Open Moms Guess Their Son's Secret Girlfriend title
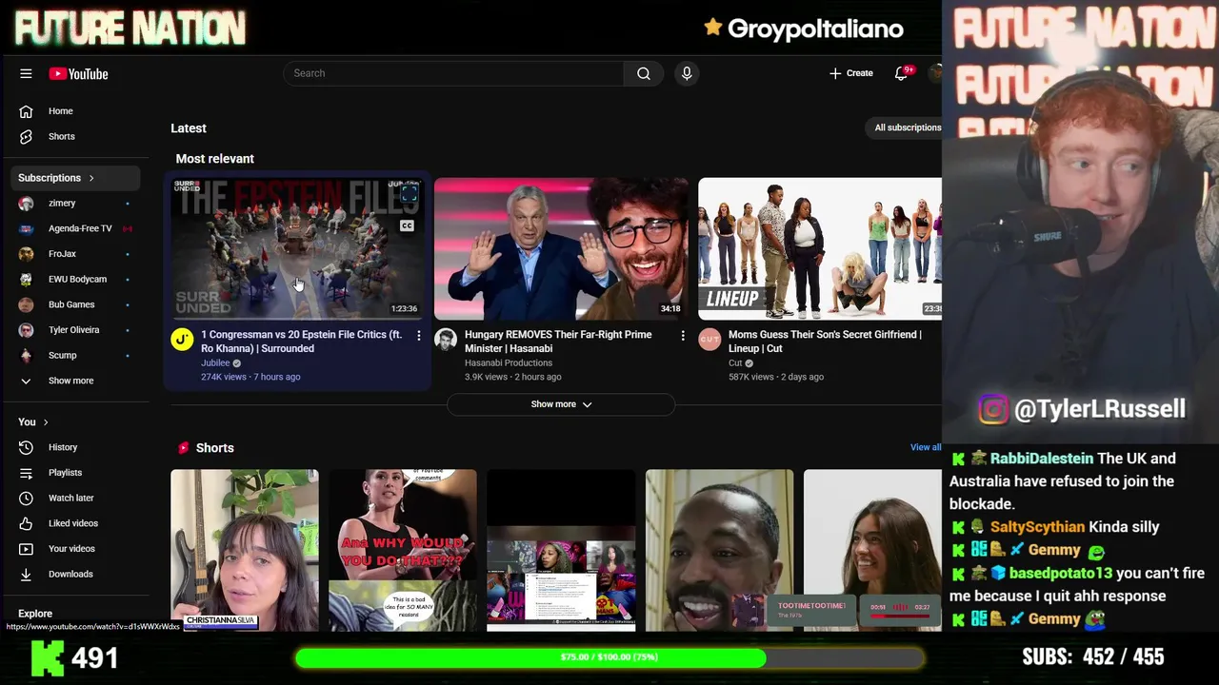1219x685 pixels. [x=825, y=342]
